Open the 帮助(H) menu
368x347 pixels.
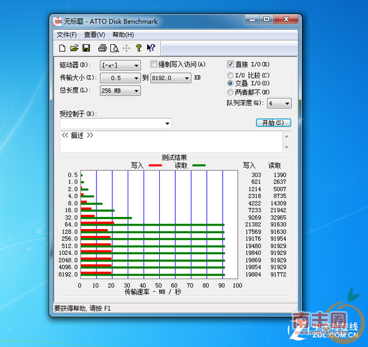tap(123, 35)
